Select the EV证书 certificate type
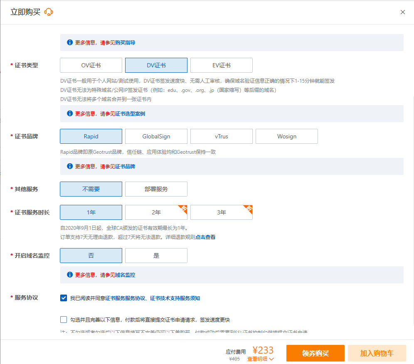The image size is (414, 364). pos(222,65)
